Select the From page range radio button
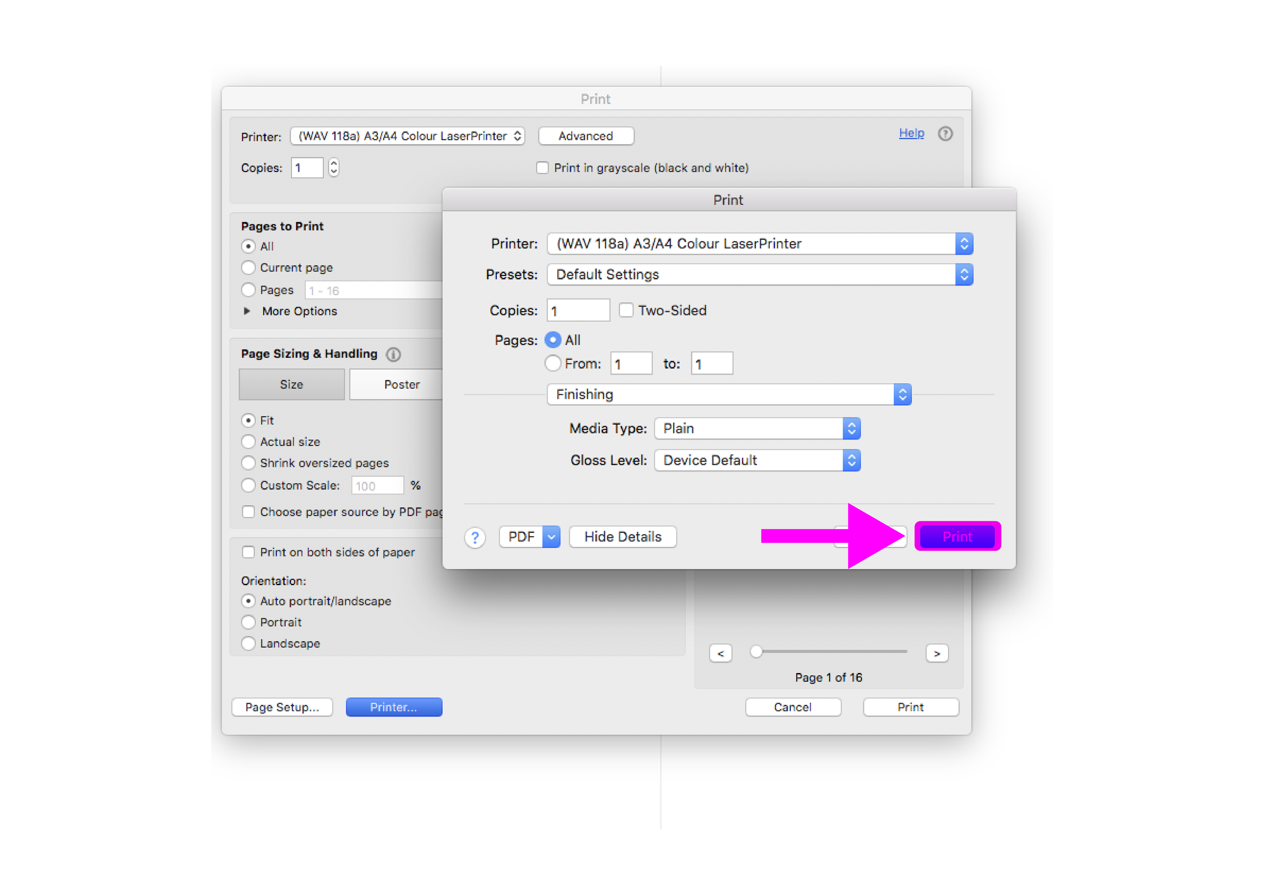This screenshot has height=894, width=1264. coord(553,364)
